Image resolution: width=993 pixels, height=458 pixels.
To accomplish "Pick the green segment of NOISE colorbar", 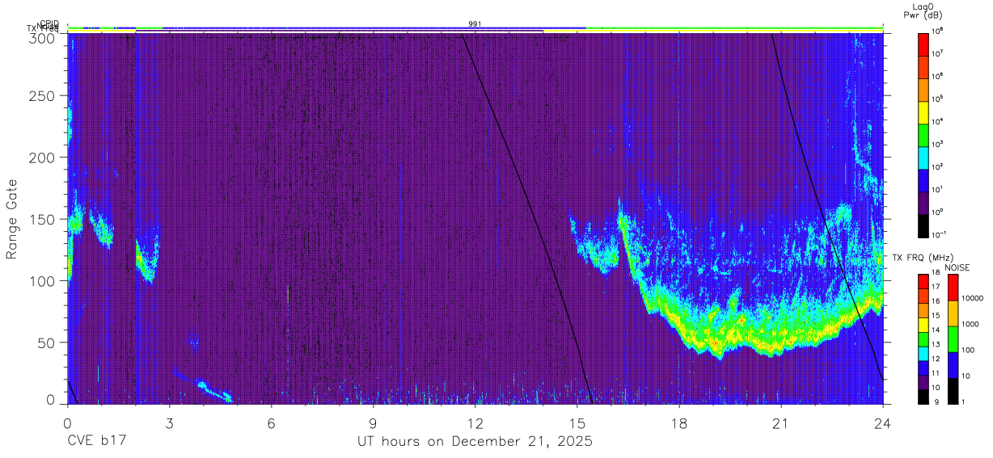I will click(953, 338).
